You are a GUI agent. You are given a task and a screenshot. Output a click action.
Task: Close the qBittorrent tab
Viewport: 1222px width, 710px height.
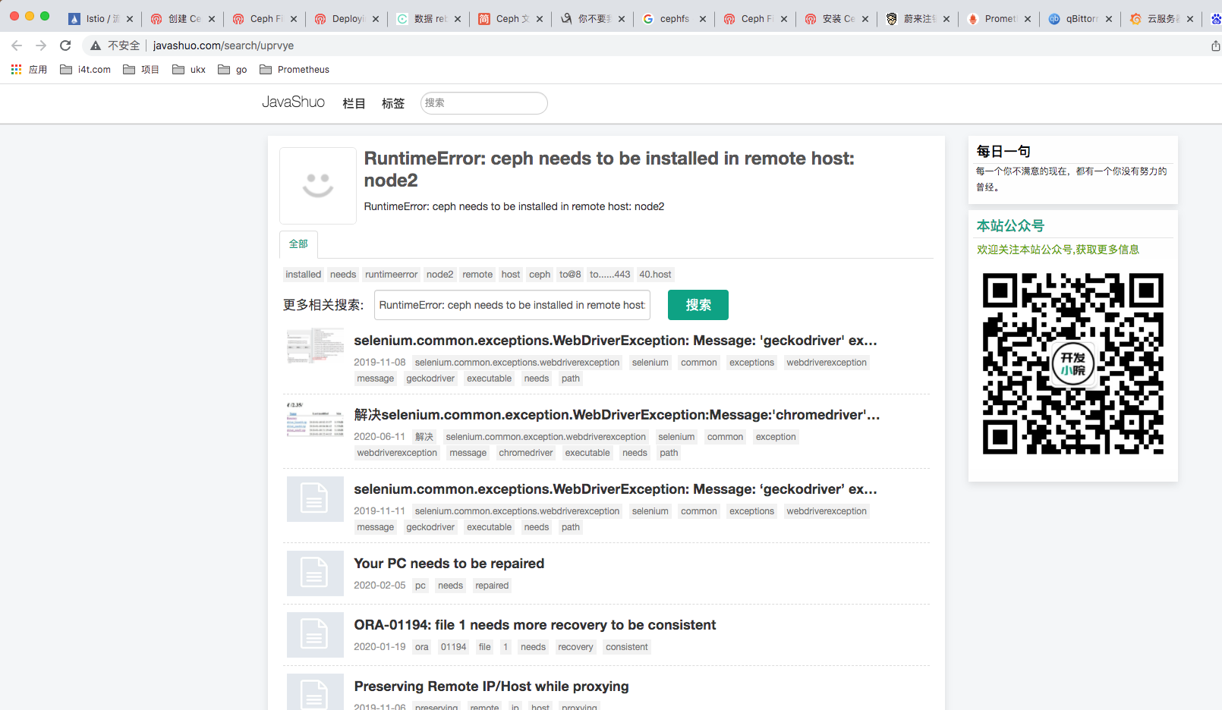(x=1109, y=19)
